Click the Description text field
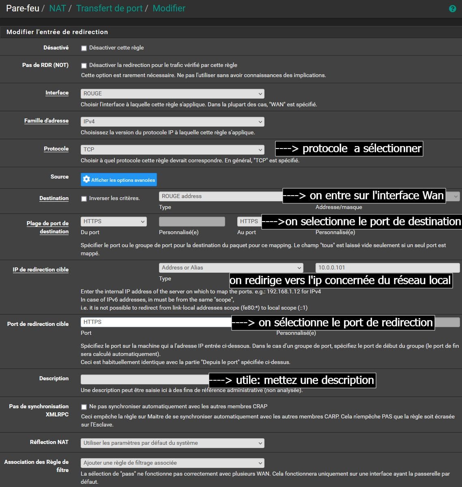This screenshot has height=487, width=462. click(x=144, y=379)
